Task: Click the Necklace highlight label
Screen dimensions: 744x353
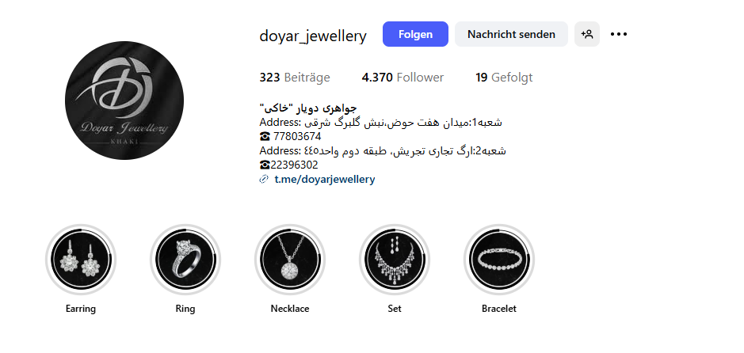Action: [290, 309]
